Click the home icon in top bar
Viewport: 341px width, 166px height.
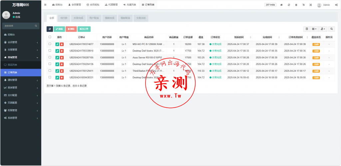(x=281, y=5)
